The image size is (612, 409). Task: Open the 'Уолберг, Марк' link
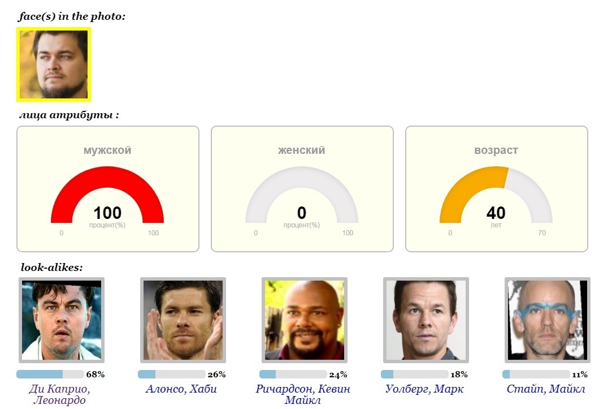tap(424, 389)
